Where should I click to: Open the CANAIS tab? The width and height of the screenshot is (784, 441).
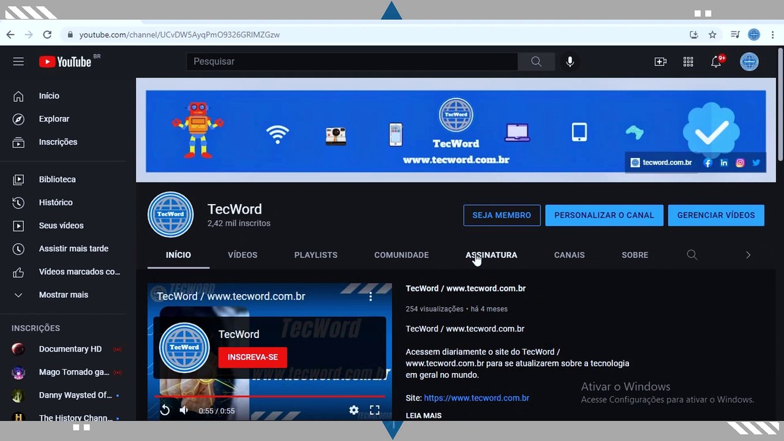(570, 255)
